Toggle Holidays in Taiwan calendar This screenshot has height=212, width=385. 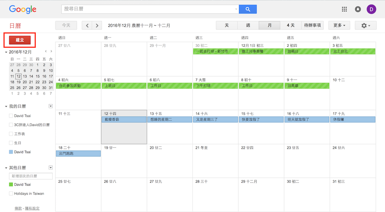(x=11, y=193)
